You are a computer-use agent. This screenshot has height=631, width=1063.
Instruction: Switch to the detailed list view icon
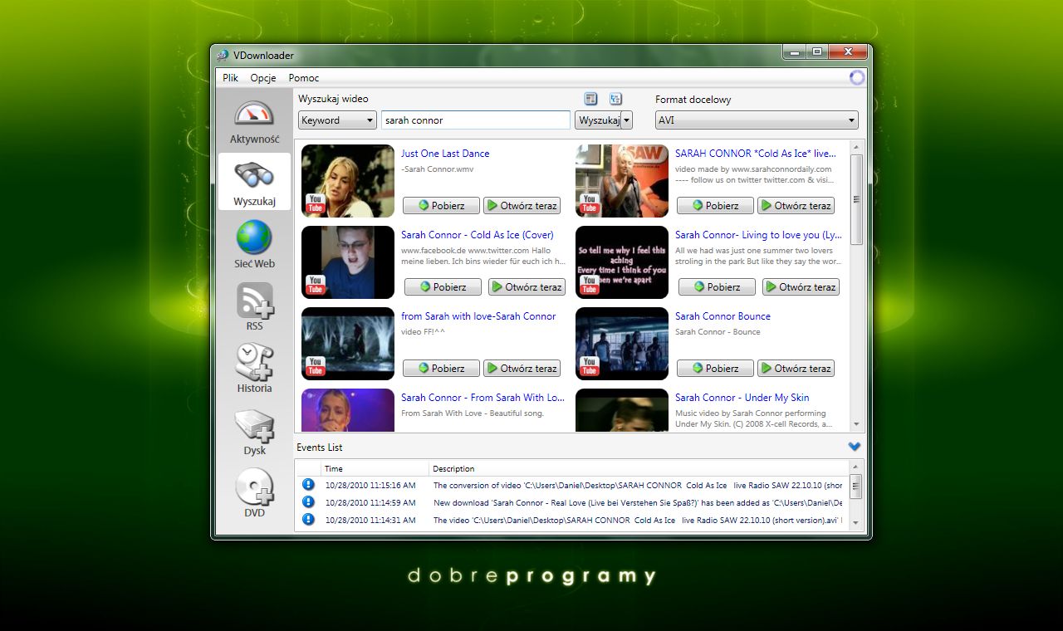tap(591, 99)
